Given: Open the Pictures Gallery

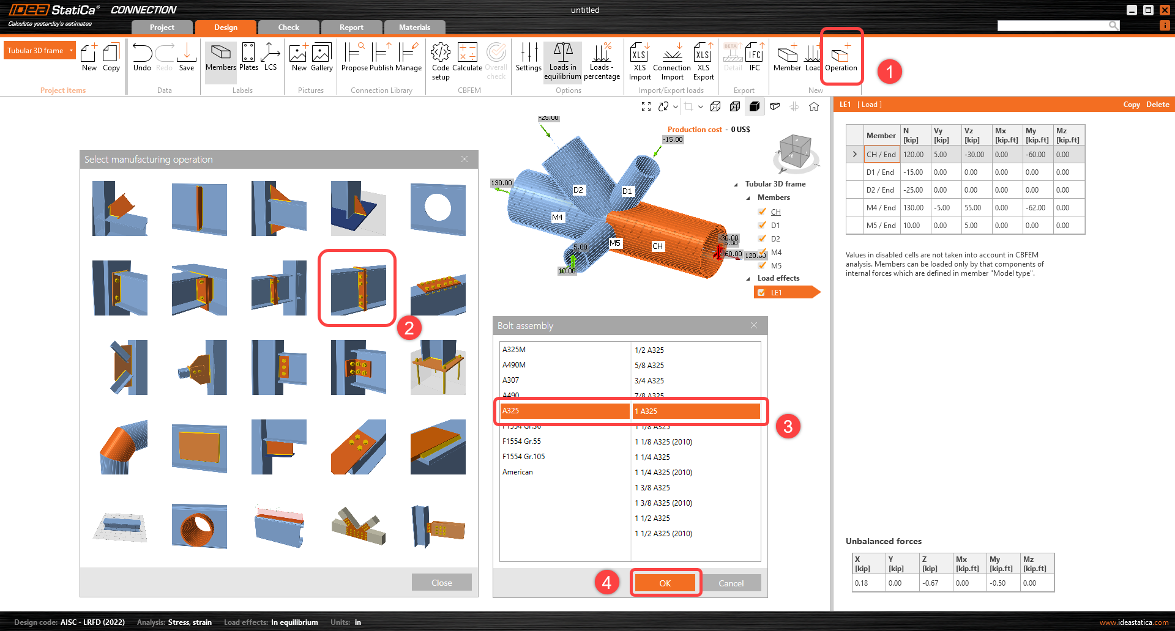Looking at the screenshot, I should coord(321,57).
